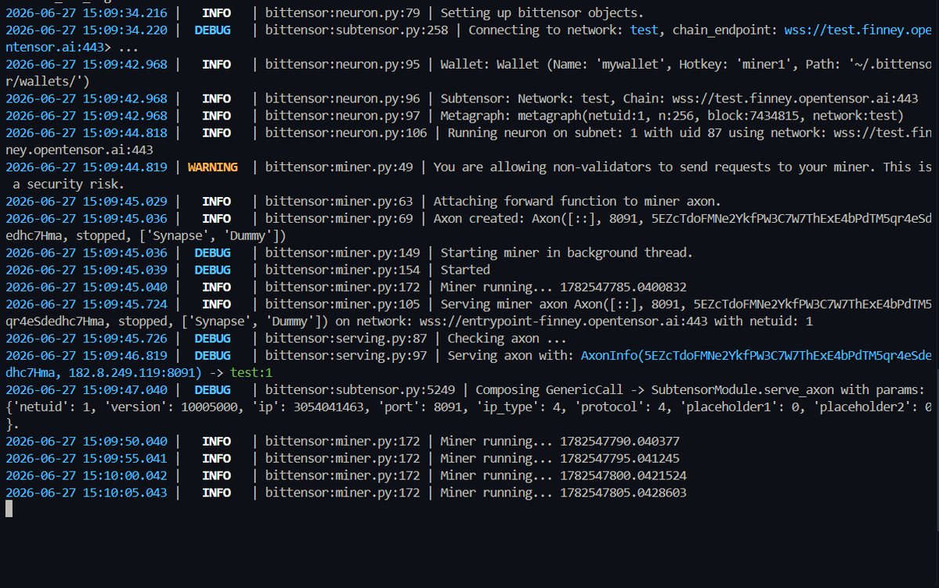Viewport: 939px width, 588px height.
Task: Click the 'Miner running... 1782547785.0400832' message
Action: coord(563,287)
